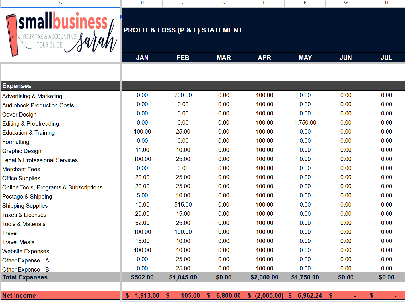
Task: Select the Travel Meals label cell
Action: [18, 242]
